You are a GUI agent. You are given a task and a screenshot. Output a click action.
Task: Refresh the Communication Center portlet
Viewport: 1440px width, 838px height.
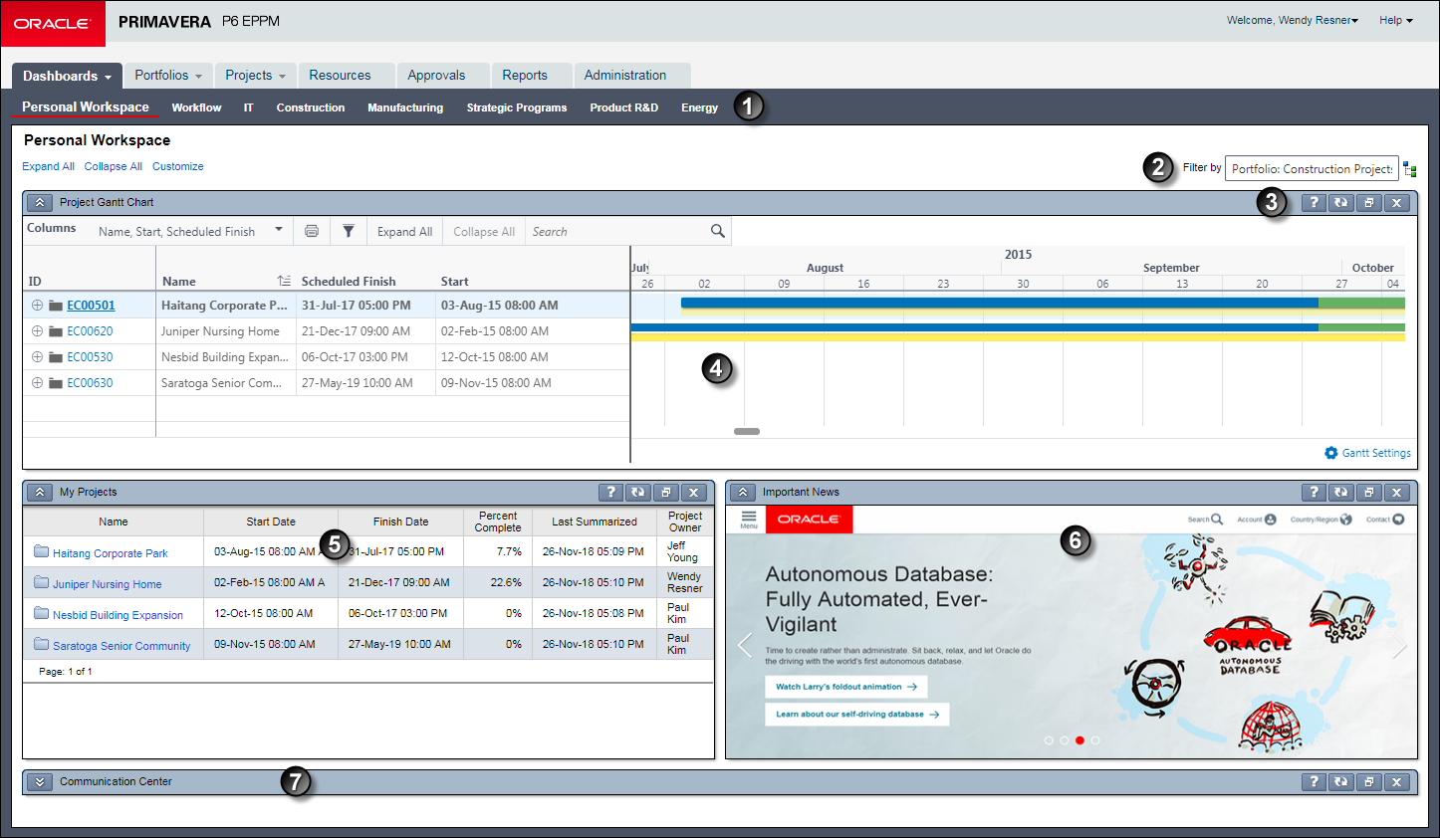pos(1341,782)
